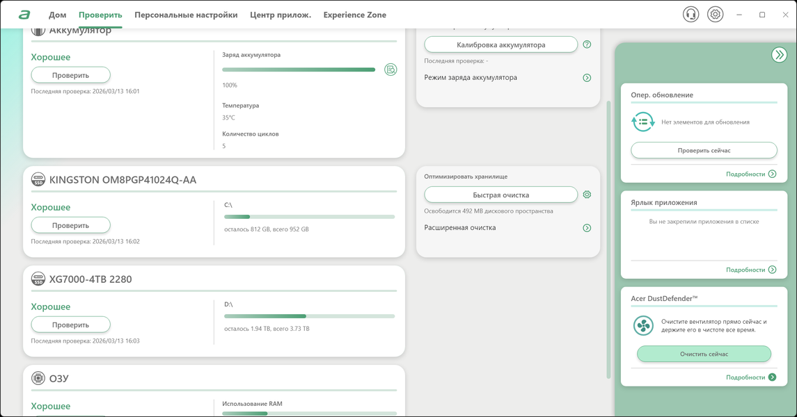Switch to the Дом tab
The image size is (797, 417).
58,15
